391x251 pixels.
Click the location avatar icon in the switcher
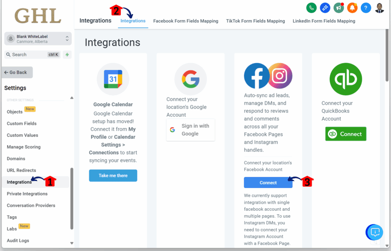11,39
